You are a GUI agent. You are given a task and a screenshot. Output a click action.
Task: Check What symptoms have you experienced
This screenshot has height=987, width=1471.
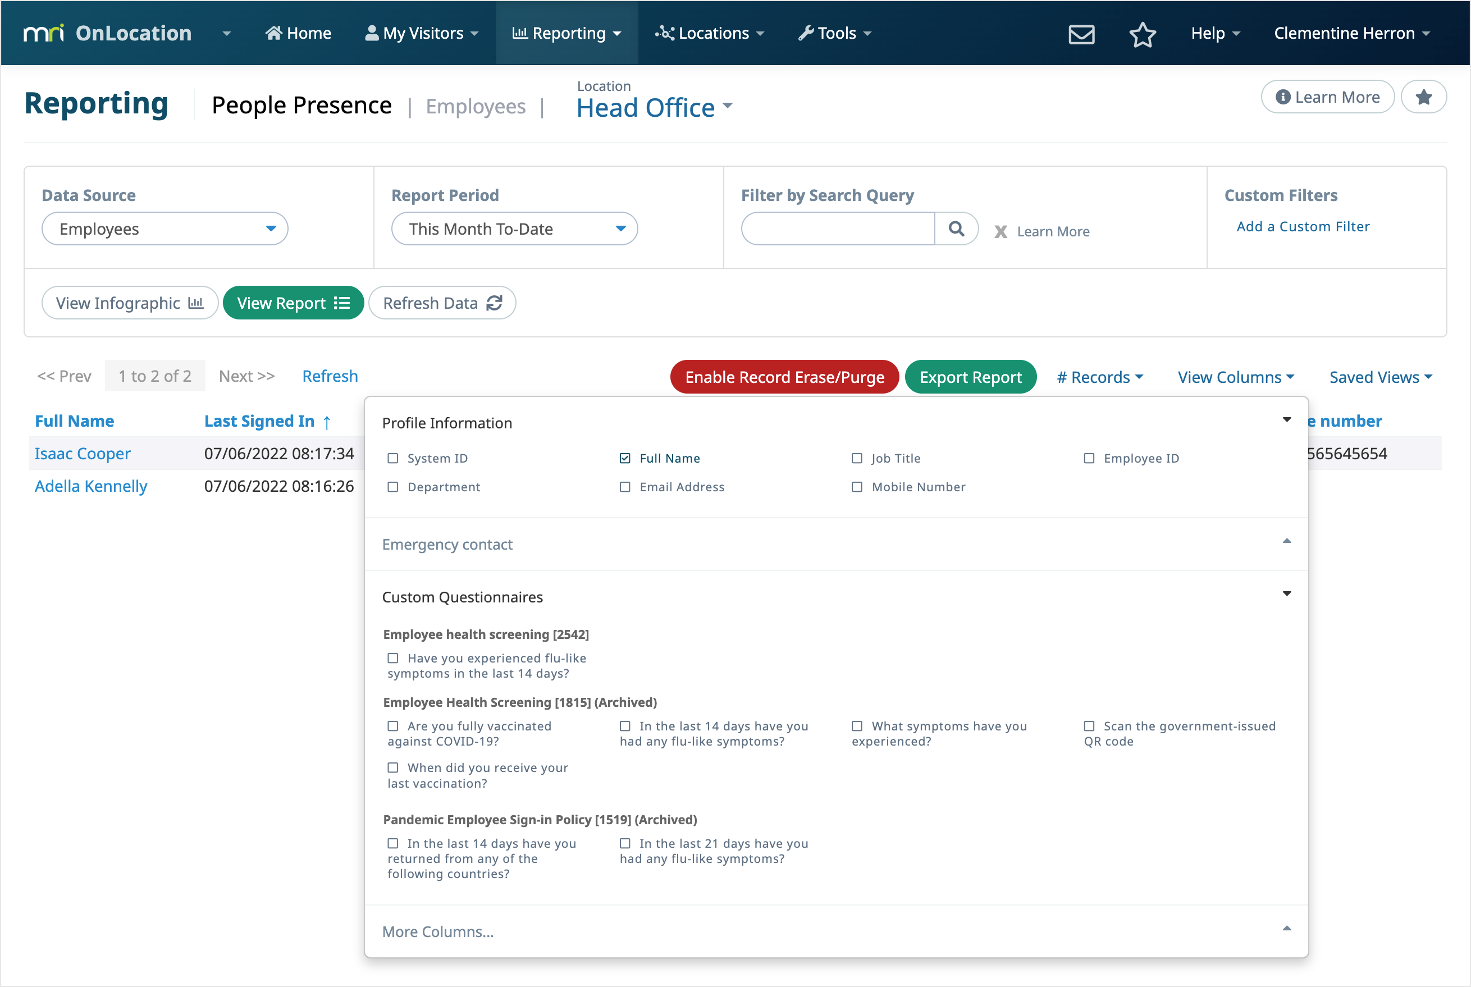coord(857,726)
